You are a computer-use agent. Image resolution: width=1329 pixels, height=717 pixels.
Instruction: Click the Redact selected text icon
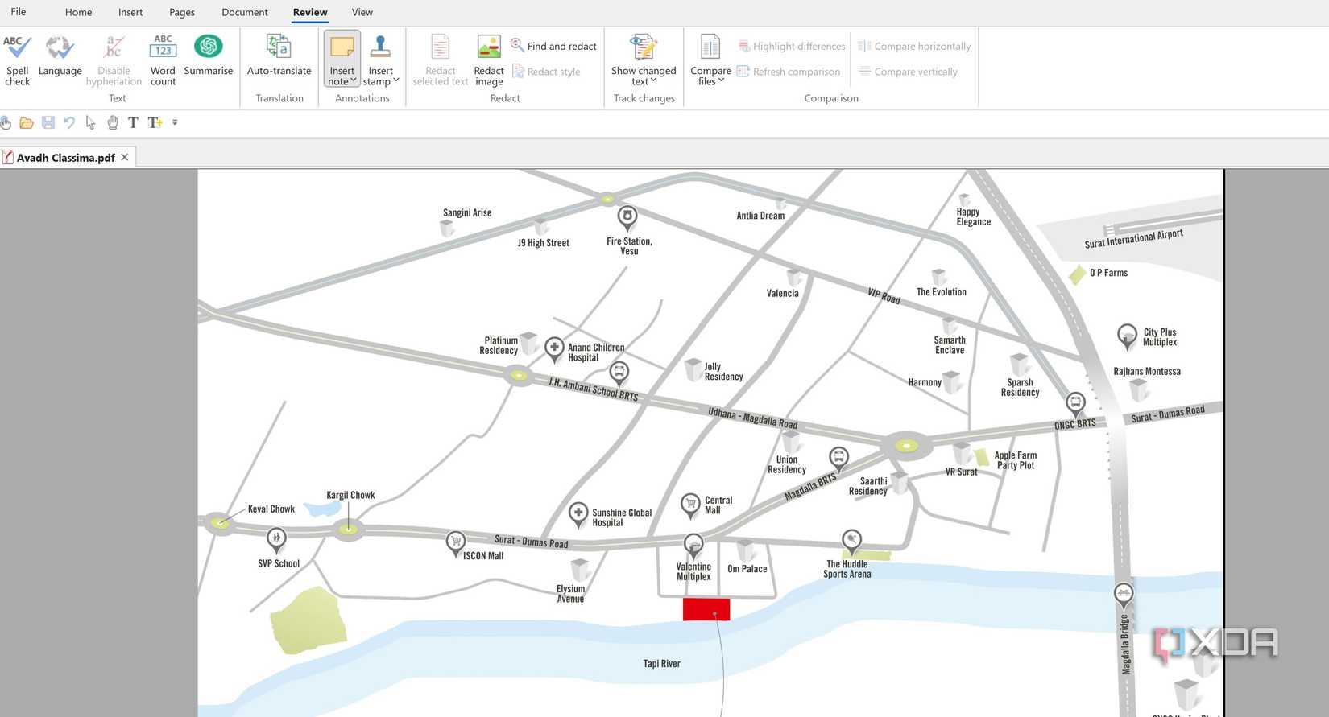click(x=440, y=46)
